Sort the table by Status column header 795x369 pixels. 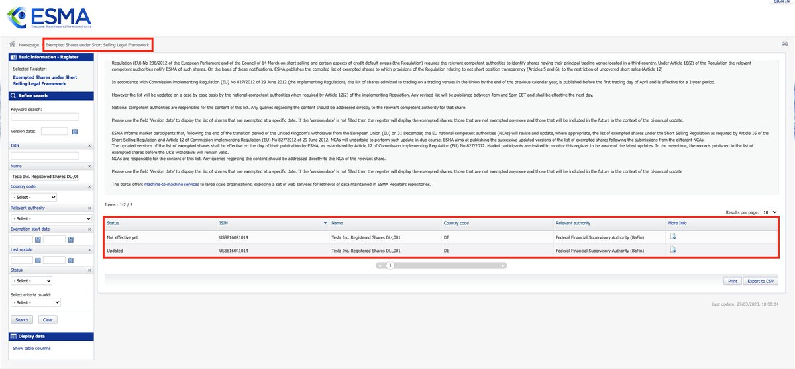click(x=113, y=223)
